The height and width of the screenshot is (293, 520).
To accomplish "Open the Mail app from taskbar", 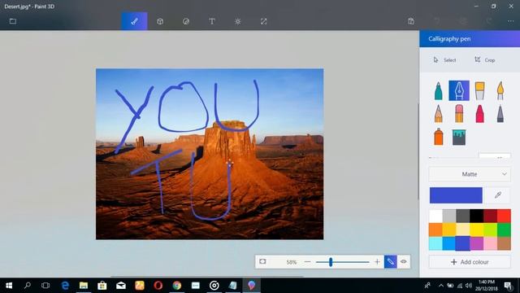I will pos(121,286).
